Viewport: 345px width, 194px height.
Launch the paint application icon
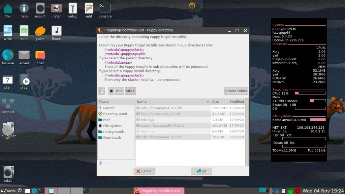[40, 33]
